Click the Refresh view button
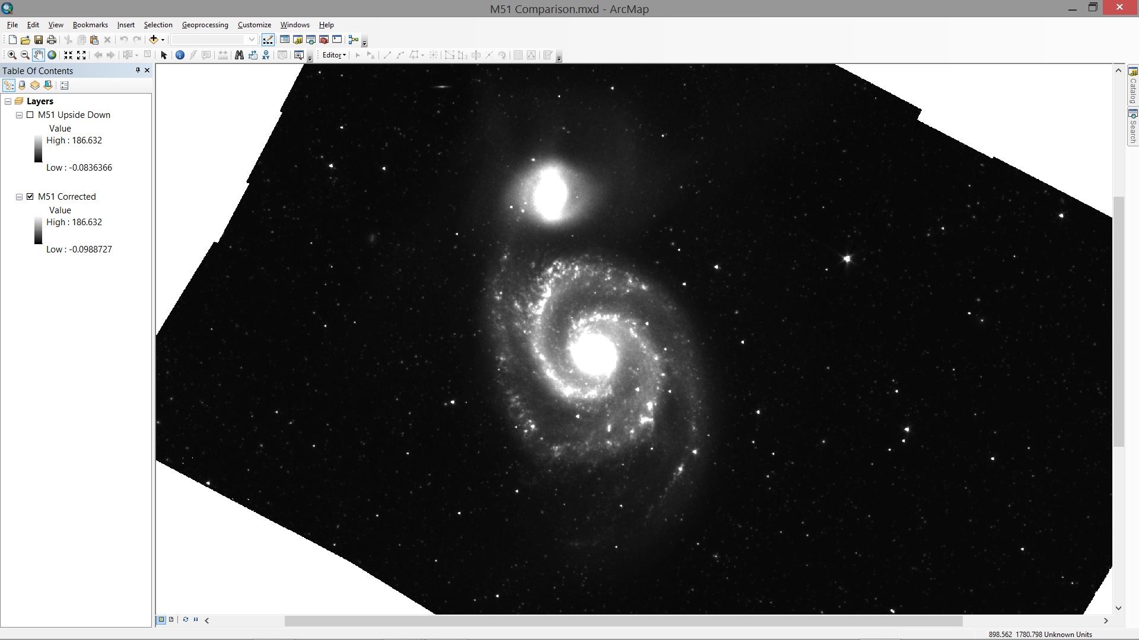Viewport: 1139px width, 640px height. tap(184, 619)
